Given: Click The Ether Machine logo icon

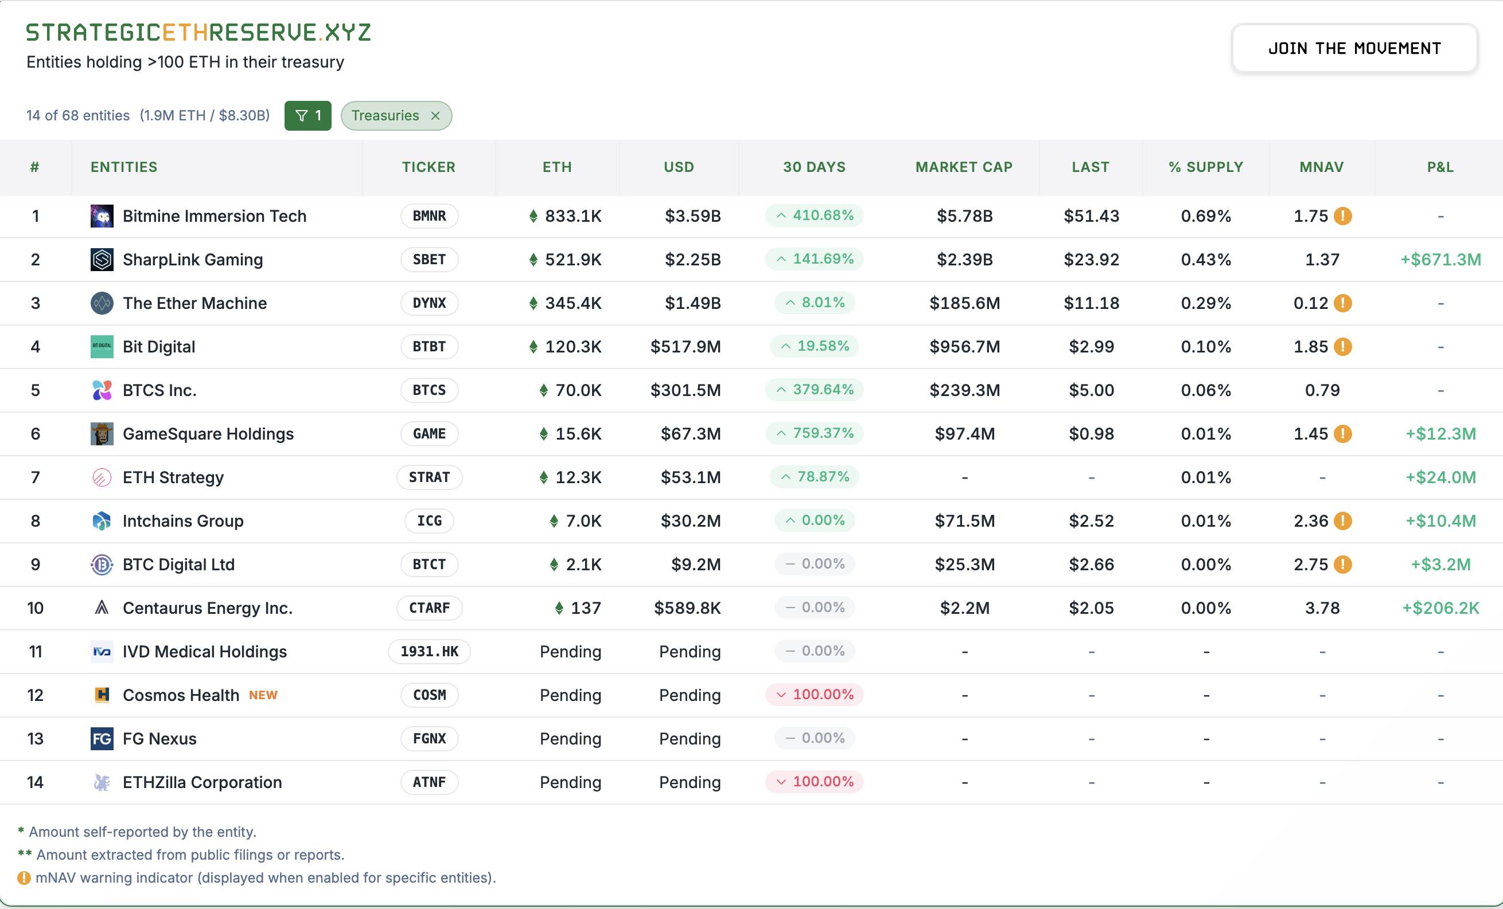Looking at the screenshot, I should pyautogui.click(x=102, y=303).
